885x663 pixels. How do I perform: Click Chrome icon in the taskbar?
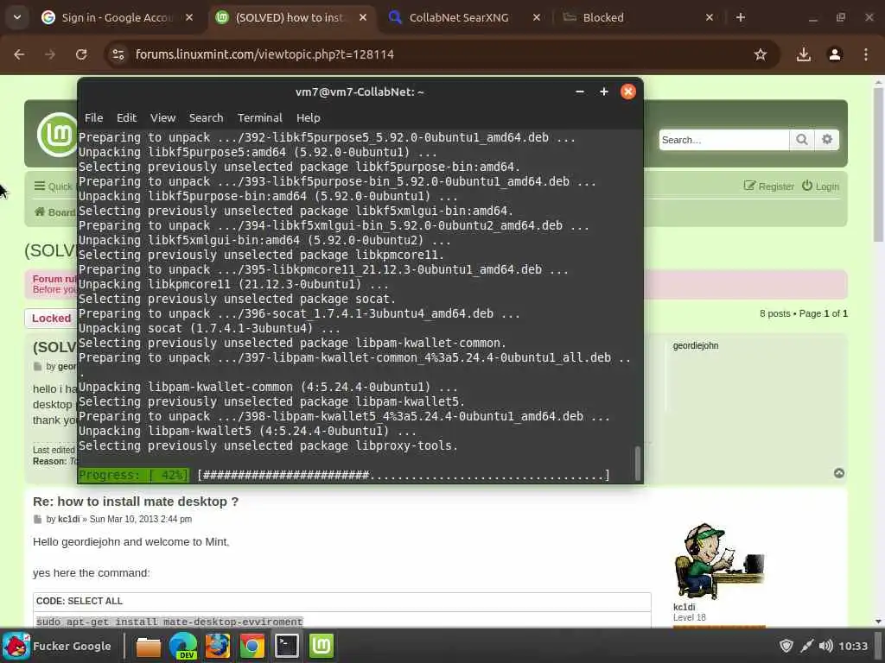tap(252, 646)
